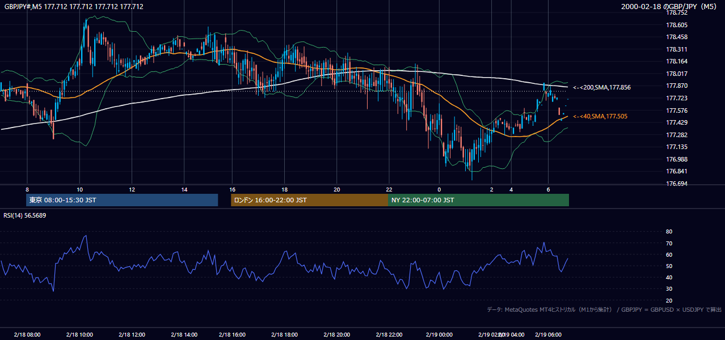Click the hour label 14 under the price chart
Image resolution: width=725 pixels, height=340 pixels.
click(184, 189)
